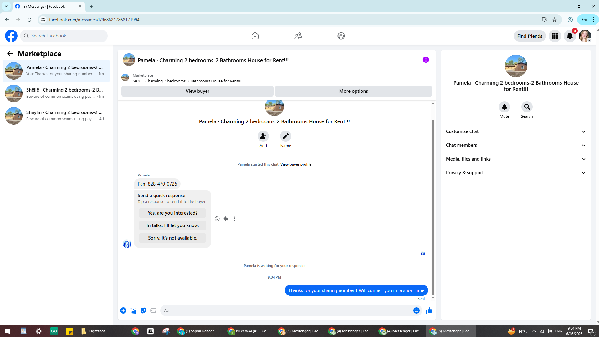This screenshot has height=337, width=599.
Task: Mute conversation bell in side panel
Action: pyautogui.click(x=504, y=107)
